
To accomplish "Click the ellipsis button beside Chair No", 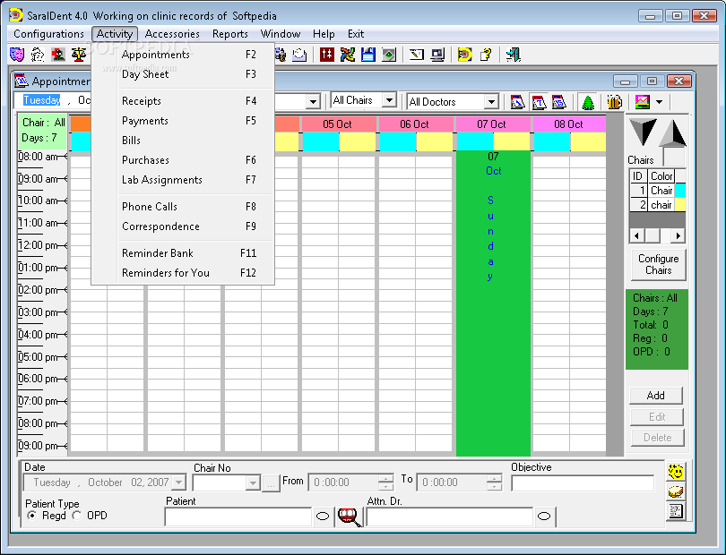I will [x=271, y=483].
